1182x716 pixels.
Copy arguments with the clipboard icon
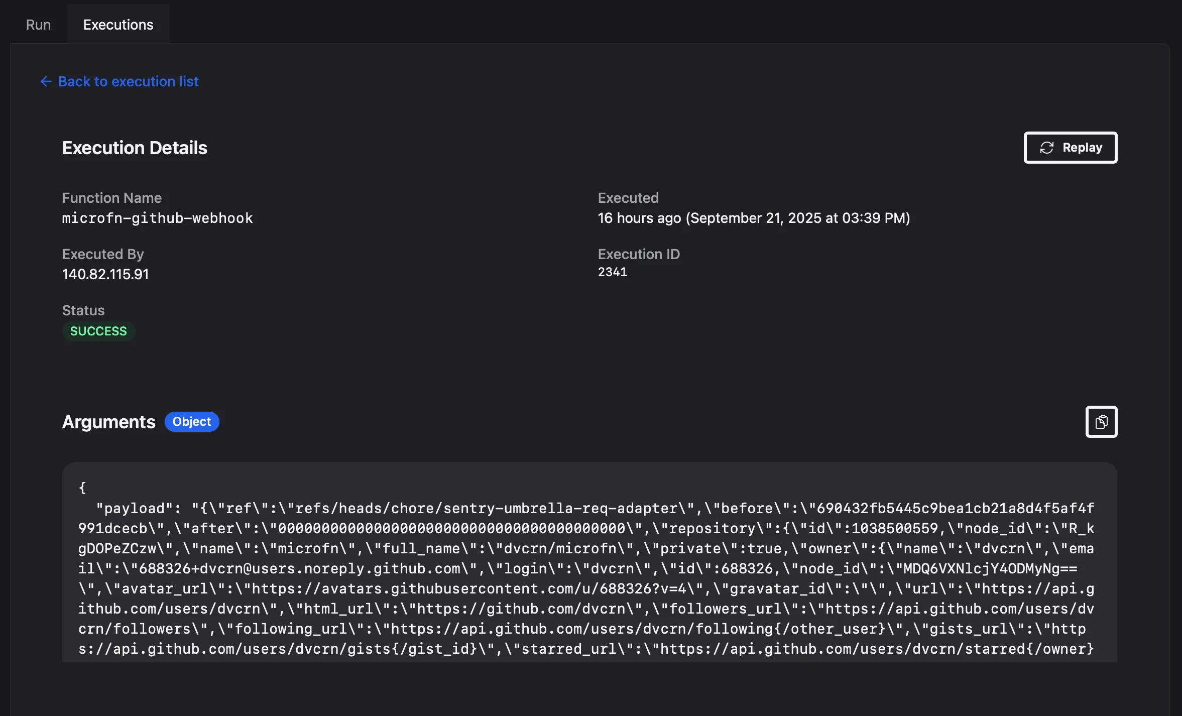(x=1101, y=422)
